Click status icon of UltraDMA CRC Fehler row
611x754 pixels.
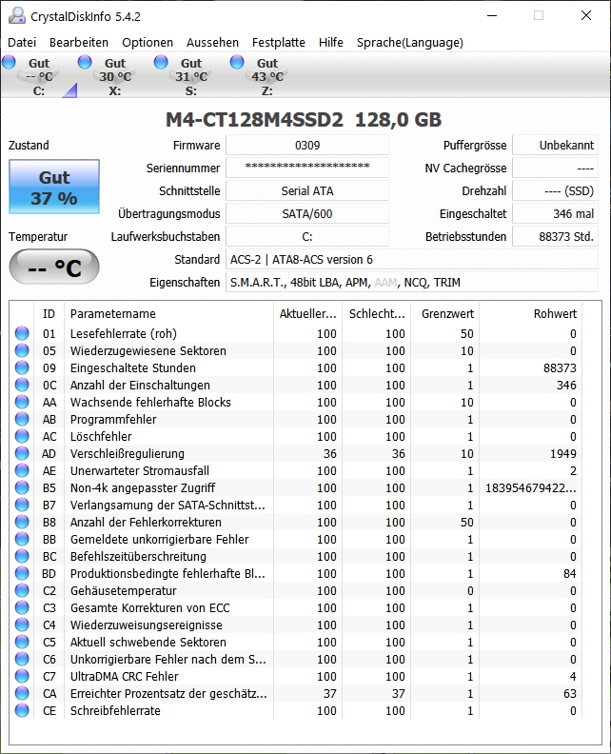coord(22,676)
